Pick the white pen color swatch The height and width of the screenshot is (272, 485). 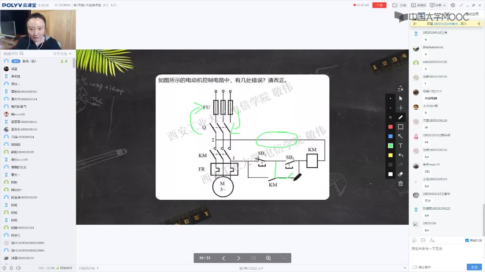pyautogui.click(x=391, y=174)
